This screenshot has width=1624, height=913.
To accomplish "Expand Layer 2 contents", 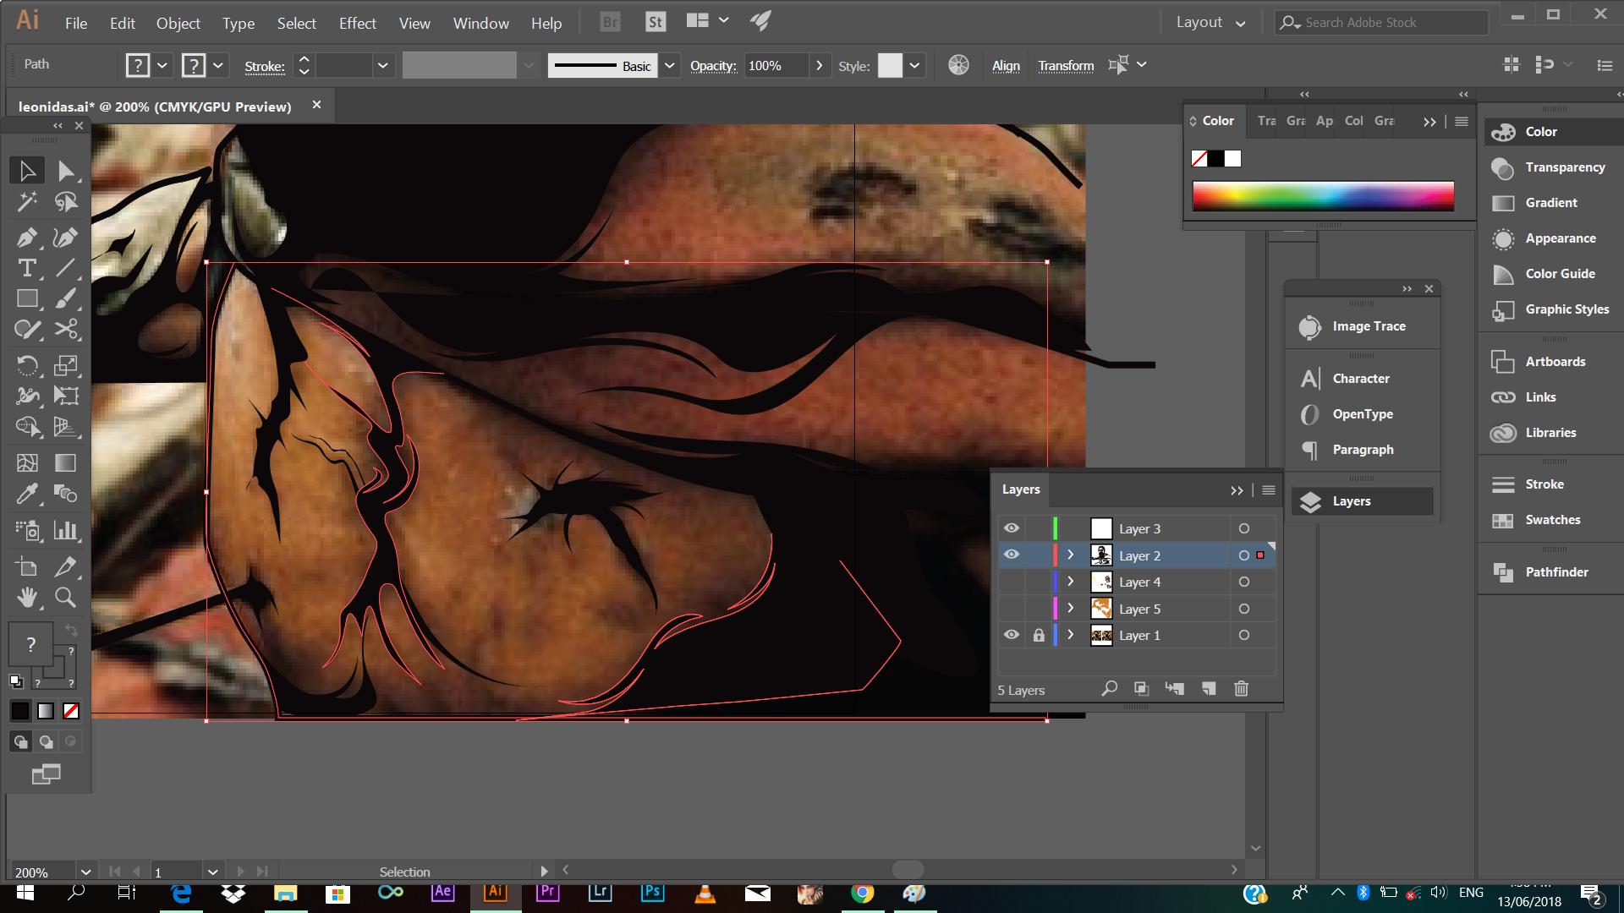I will (x=1070, y=555).
